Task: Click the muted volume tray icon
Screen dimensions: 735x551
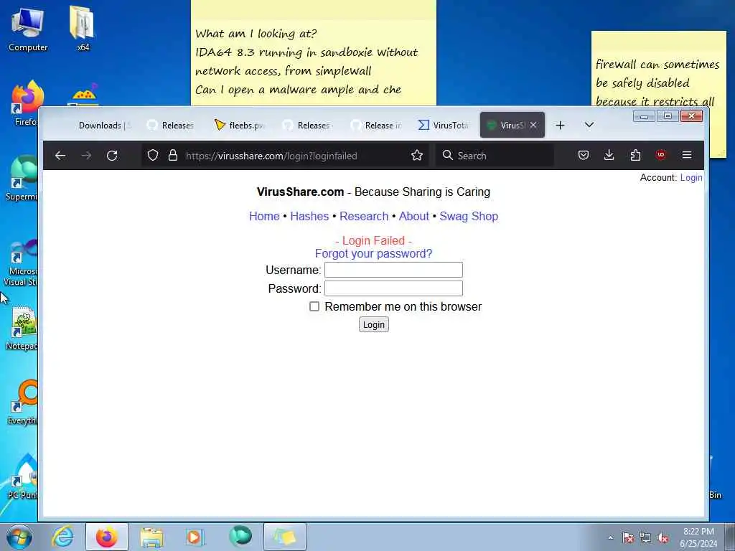Action: (663, 538)
